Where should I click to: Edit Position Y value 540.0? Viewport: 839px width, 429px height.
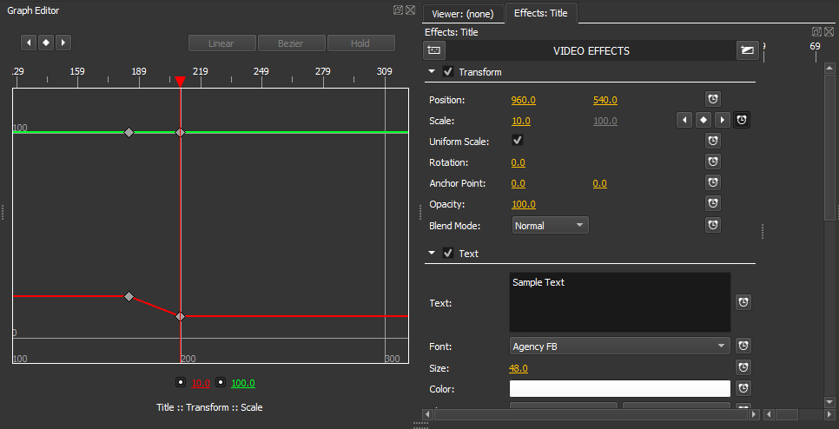coord(605,100)
